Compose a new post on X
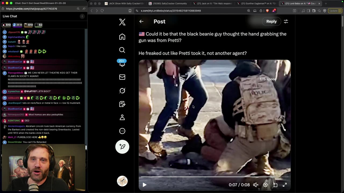344x193 pixels. click(122, 147)
